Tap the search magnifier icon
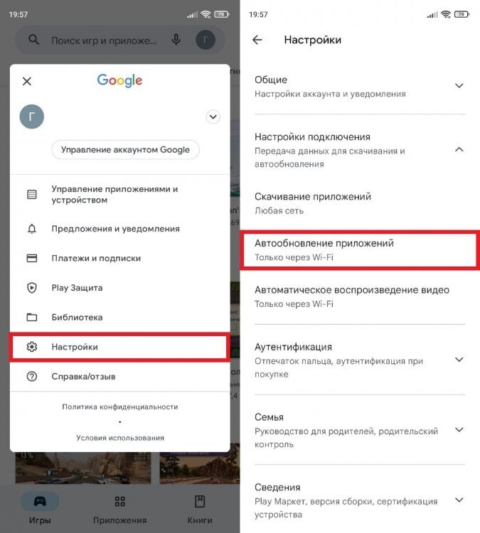480x533 pixels. click(x=33, y=40)
